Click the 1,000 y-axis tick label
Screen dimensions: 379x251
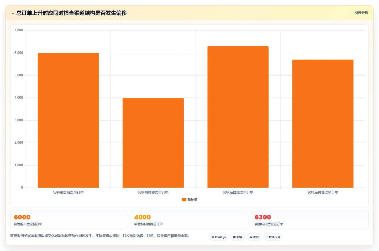(19, 165)
